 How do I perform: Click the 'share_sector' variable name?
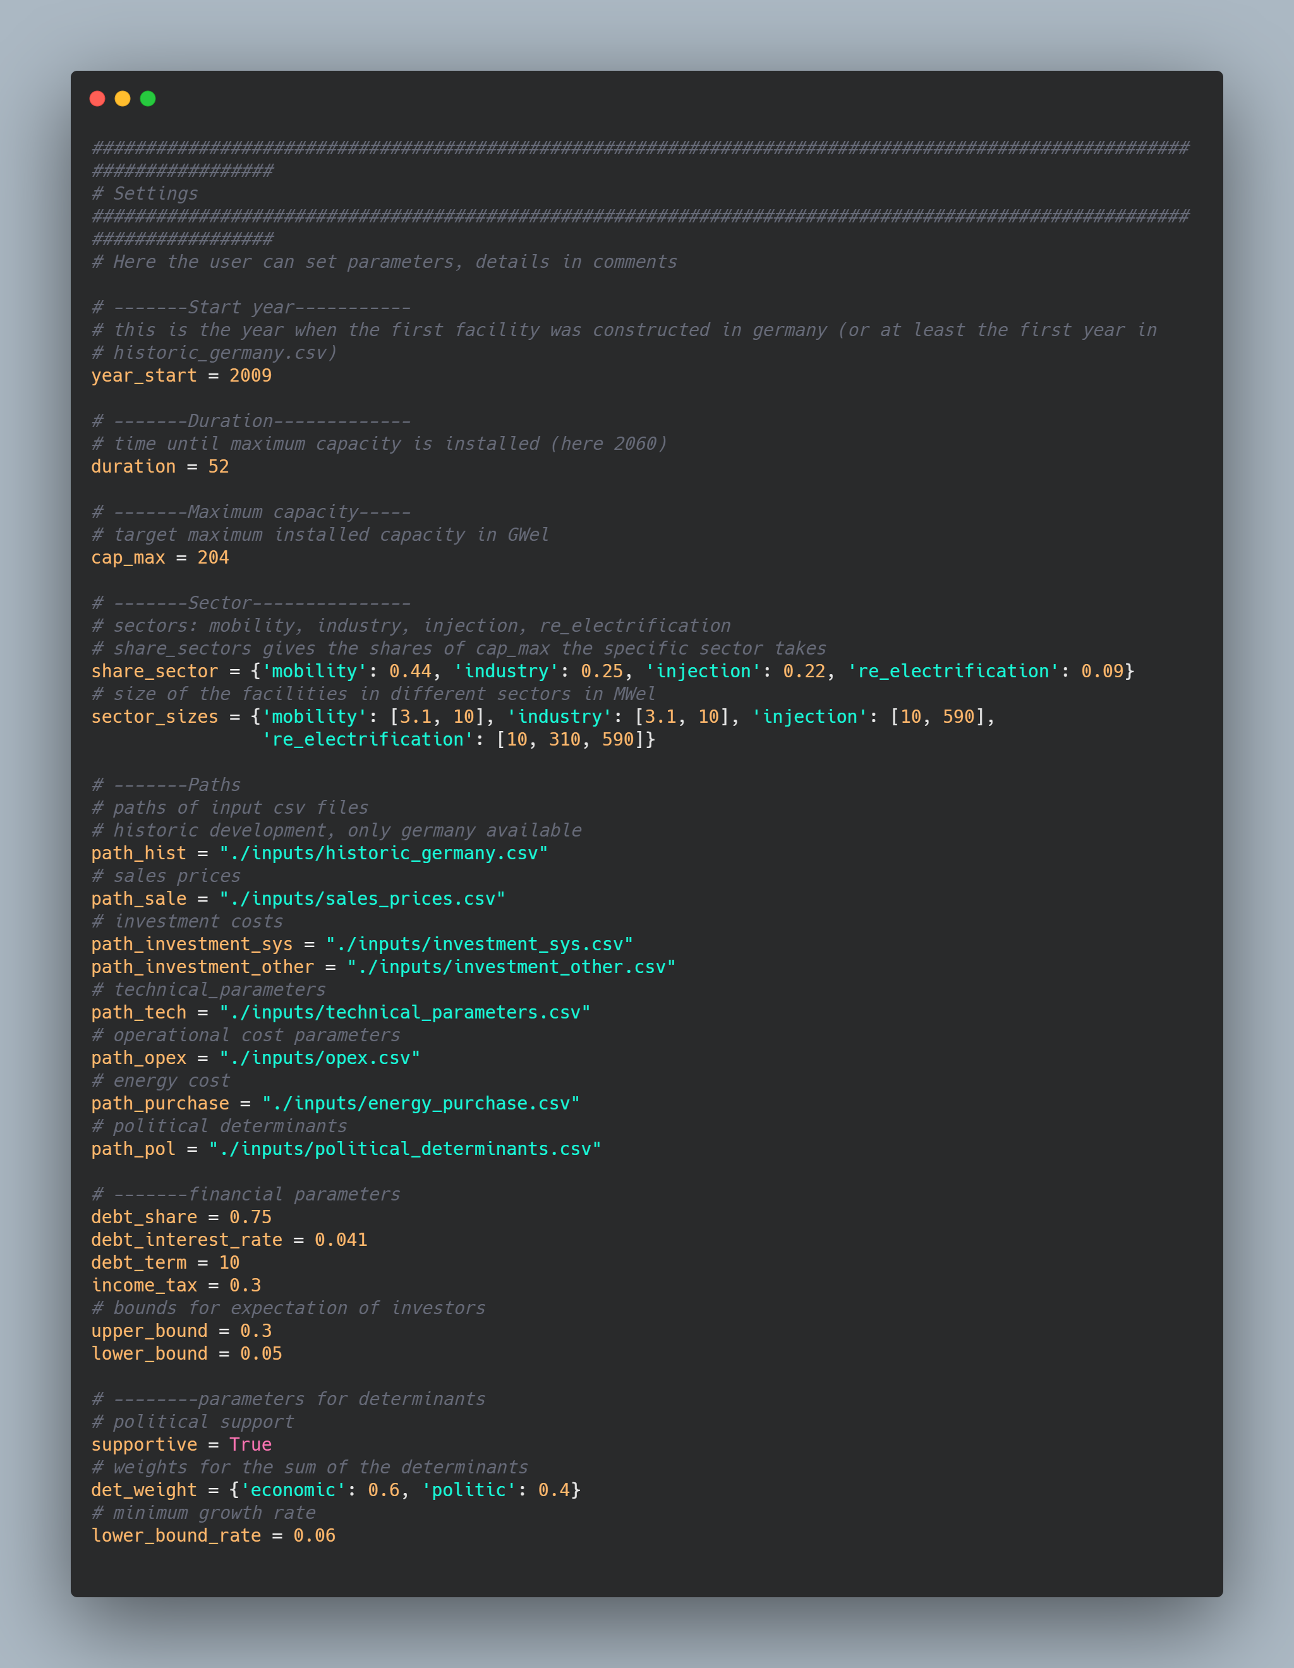[155, 672]
